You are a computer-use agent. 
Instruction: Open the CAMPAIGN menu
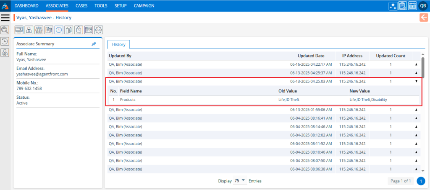144,6
